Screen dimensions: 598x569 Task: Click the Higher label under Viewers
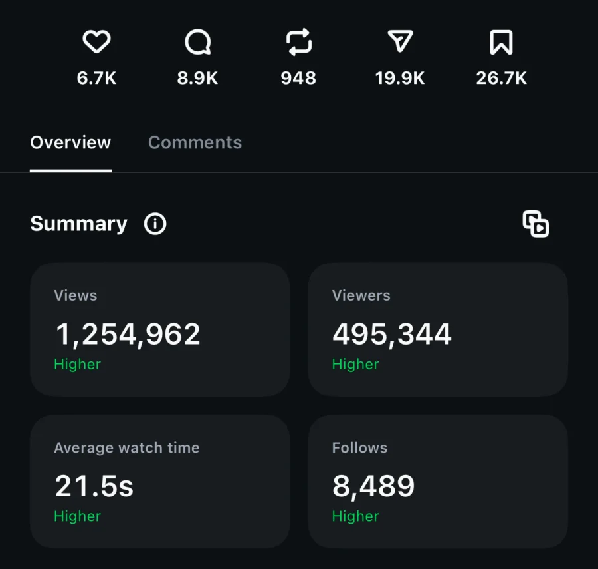pyautogui.click(x=355, y=364)
